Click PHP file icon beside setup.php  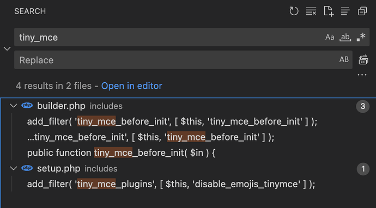coord(27,168)
